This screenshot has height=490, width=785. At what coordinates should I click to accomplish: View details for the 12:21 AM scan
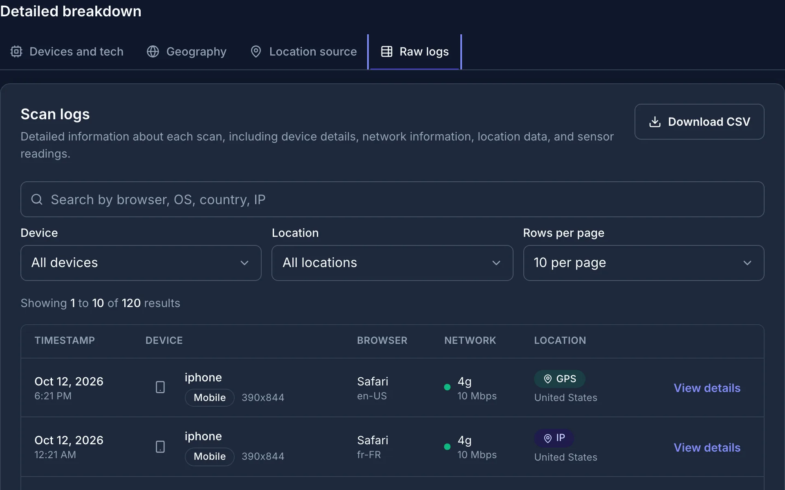tap(707, 448)
